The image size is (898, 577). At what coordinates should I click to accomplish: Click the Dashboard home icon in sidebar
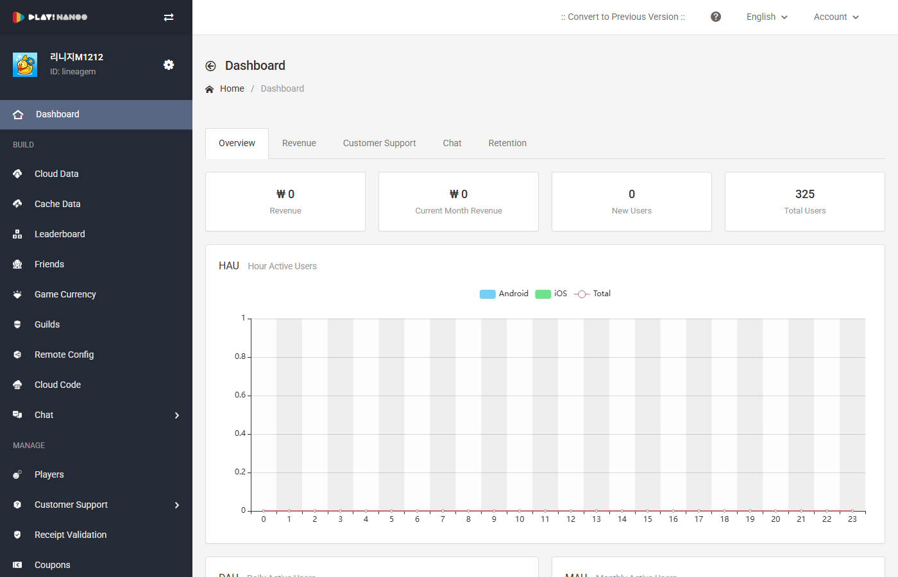click(18, 115)
